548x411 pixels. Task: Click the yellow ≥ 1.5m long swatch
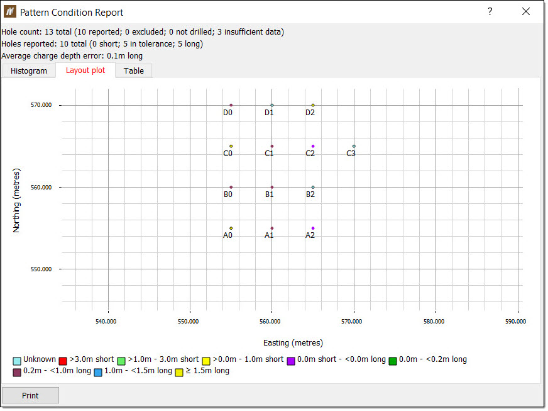point(179,372)
